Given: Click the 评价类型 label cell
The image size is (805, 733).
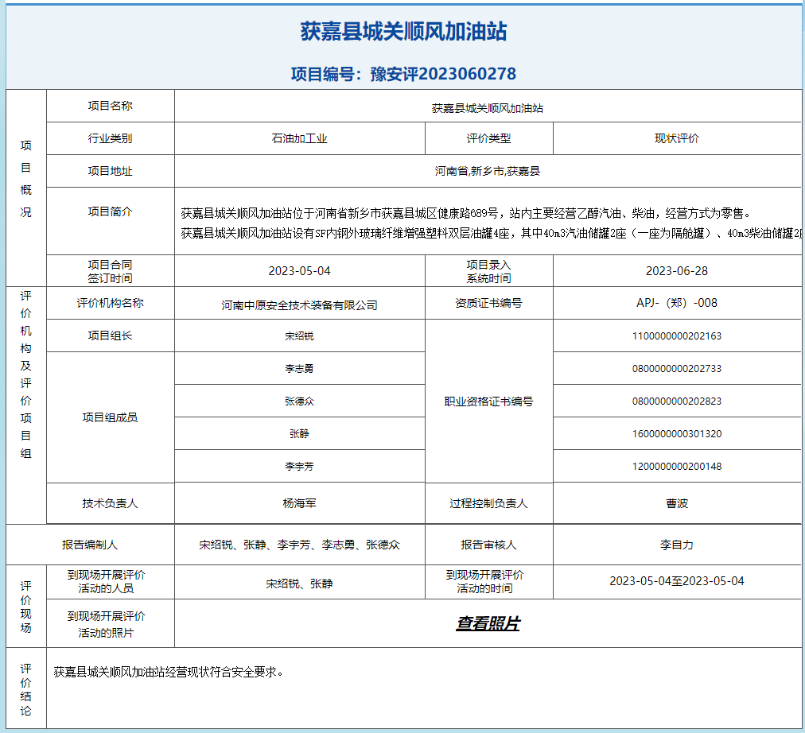Looking at the screenshot, I should [x=488, y=138].
